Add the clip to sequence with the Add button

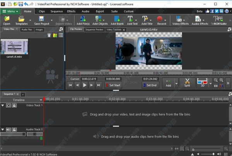[168, 83]
